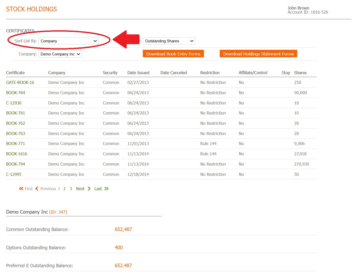Click the First page double-chevron icon
Image resolution: width=359 pixels, height=278 pixels.
coord(21,189)
